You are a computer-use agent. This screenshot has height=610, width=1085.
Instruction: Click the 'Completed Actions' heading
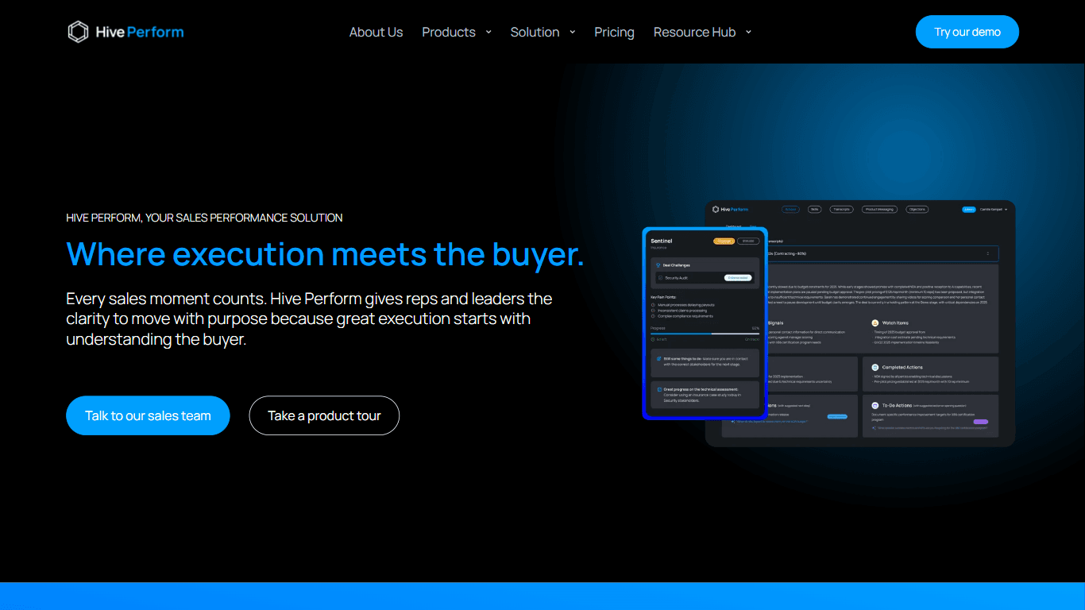(902, 368)
